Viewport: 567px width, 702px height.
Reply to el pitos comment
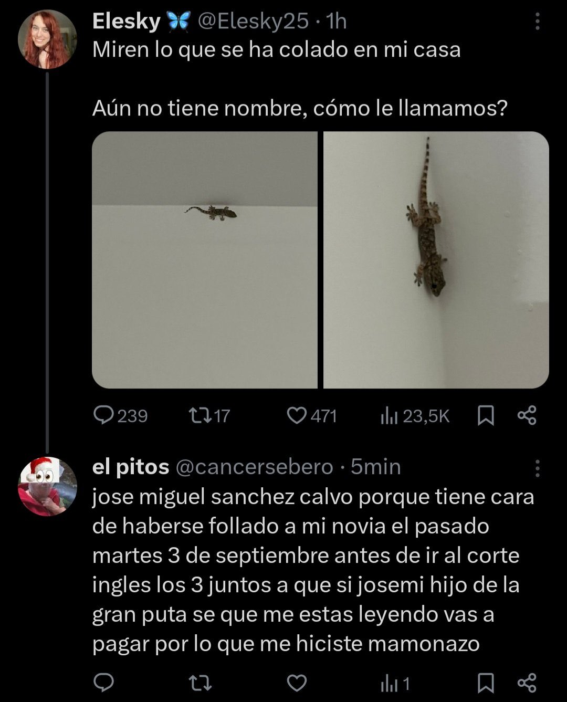pos(104,683)
